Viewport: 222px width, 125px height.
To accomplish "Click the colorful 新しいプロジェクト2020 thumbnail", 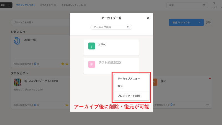I will [17, 82].
